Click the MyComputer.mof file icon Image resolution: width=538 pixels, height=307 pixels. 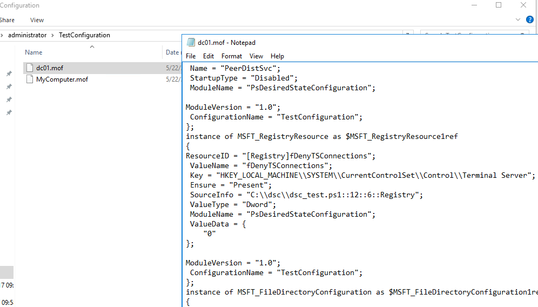[30, 79]
